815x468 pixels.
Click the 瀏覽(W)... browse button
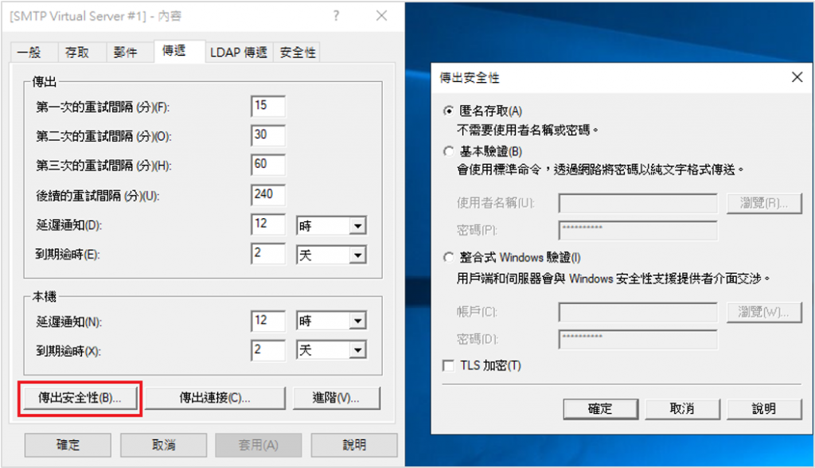tap(764, 312)
